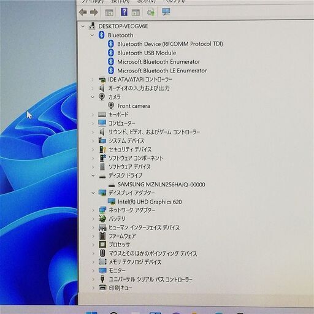Expand the ネットワーク アダプター category

coord(93,210)
